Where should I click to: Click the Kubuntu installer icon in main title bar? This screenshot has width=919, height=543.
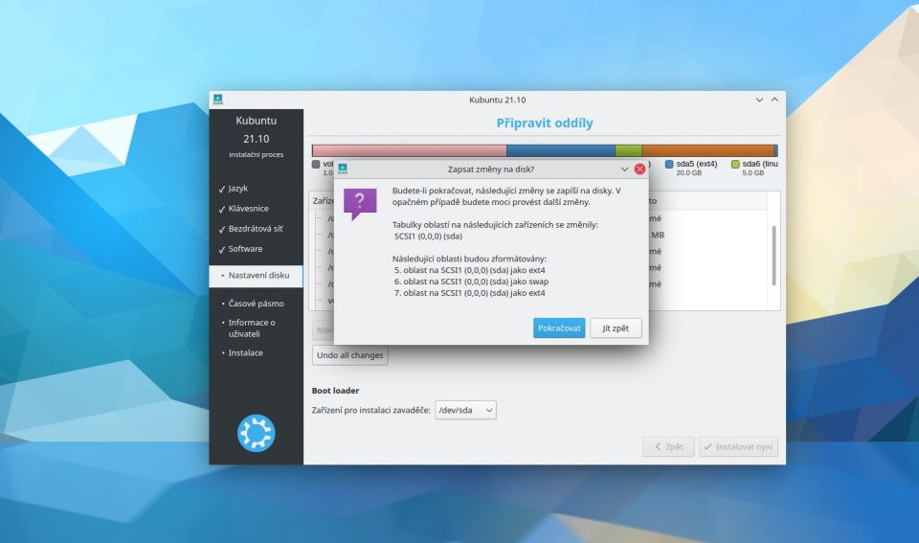(218, 100)
